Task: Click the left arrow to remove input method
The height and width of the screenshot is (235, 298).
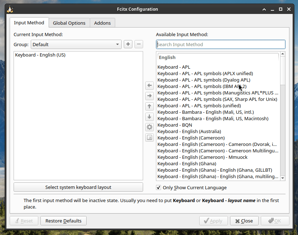Action: 149,85
